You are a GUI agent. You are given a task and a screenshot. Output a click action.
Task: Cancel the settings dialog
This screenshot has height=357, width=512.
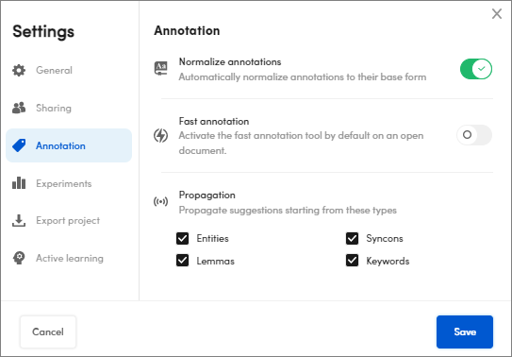(48, 331)
